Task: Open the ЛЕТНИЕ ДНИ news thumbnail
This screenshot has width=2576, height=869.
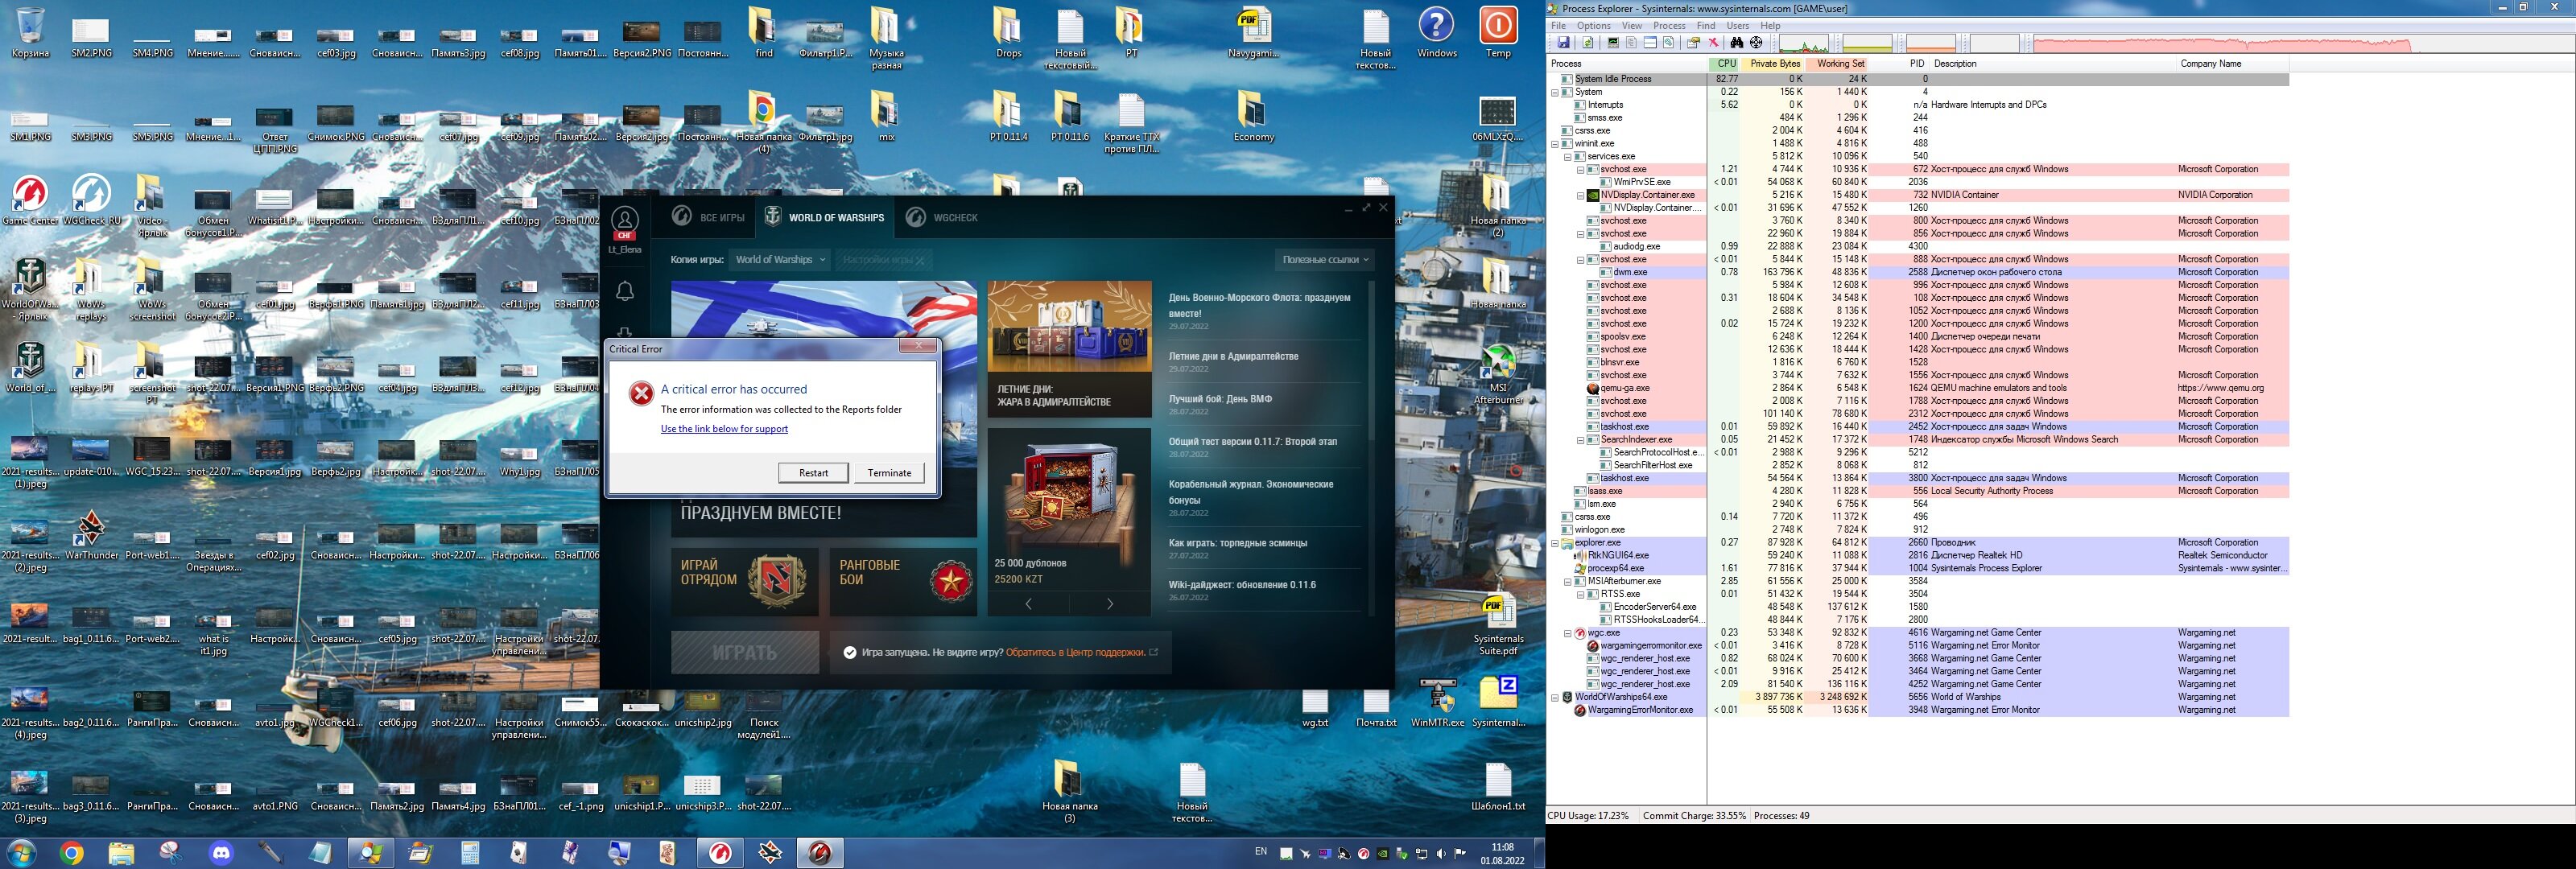Action: [x=1070, y=348]
